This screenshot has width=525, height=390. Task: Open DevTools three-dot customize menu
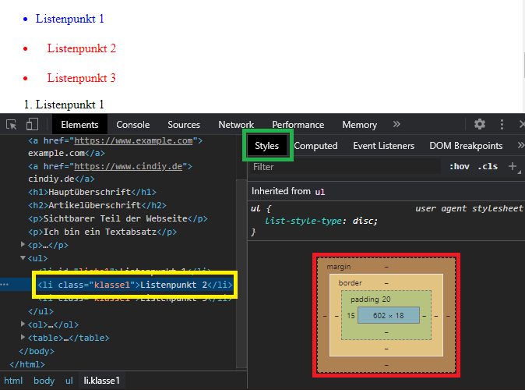(x=502, y=125)
